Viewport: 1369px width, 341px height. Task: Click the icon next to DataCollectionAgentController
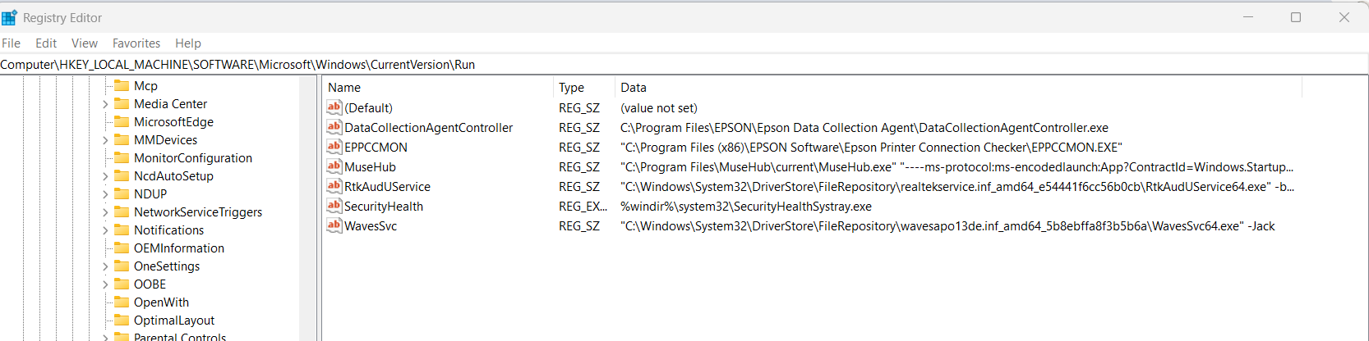pos(334,127)
